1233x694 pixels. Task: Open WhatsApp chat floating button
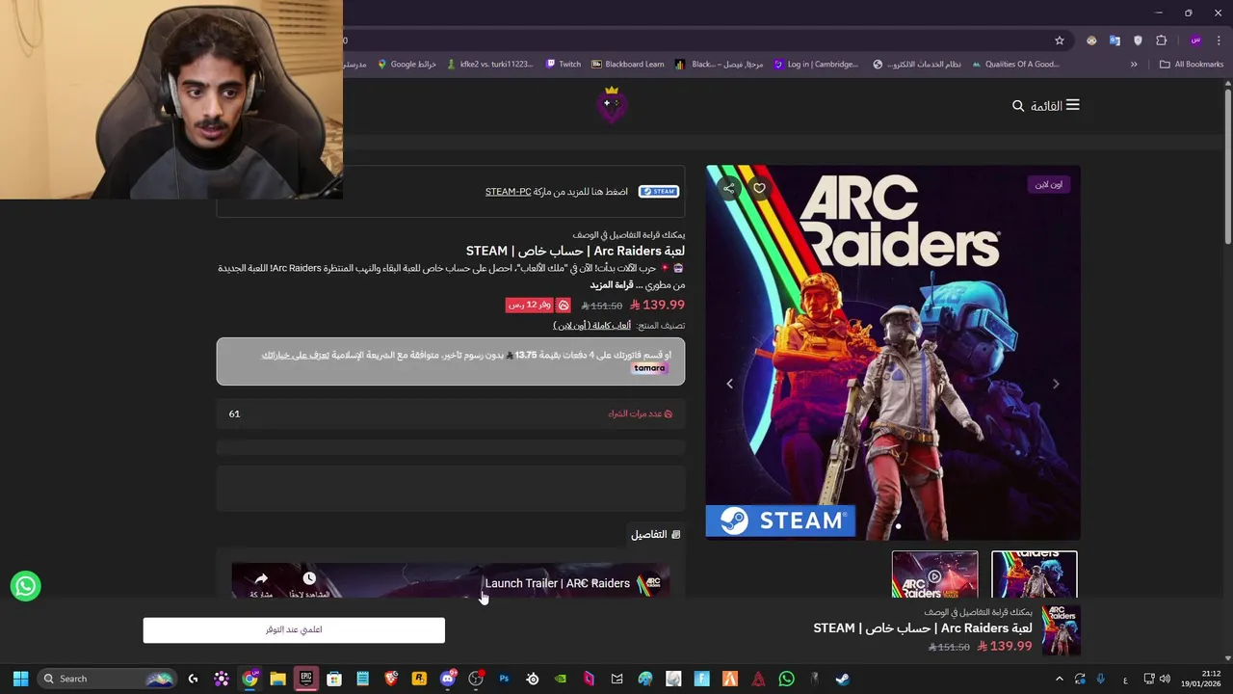(x=26, y=586)
